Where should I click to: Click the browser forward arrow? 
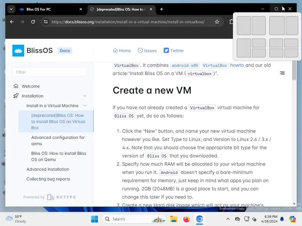coord(22,22)
